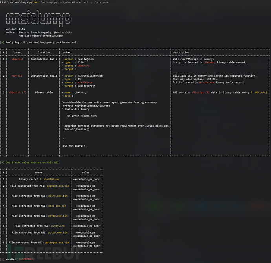
Task: Click 'executable_pe_poor' rule for putty.chm
Action: pyautogui.click(x=86, y=226)
